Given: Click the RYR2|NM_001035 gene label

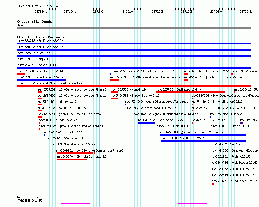Looking at the screenshot, I should click(30, 201).
